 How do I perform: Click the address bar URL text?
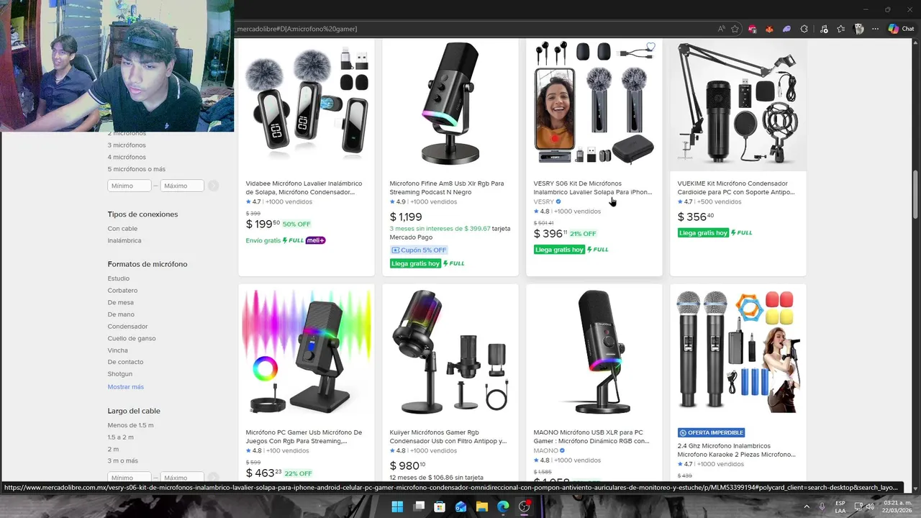click(x=296, y=29)
